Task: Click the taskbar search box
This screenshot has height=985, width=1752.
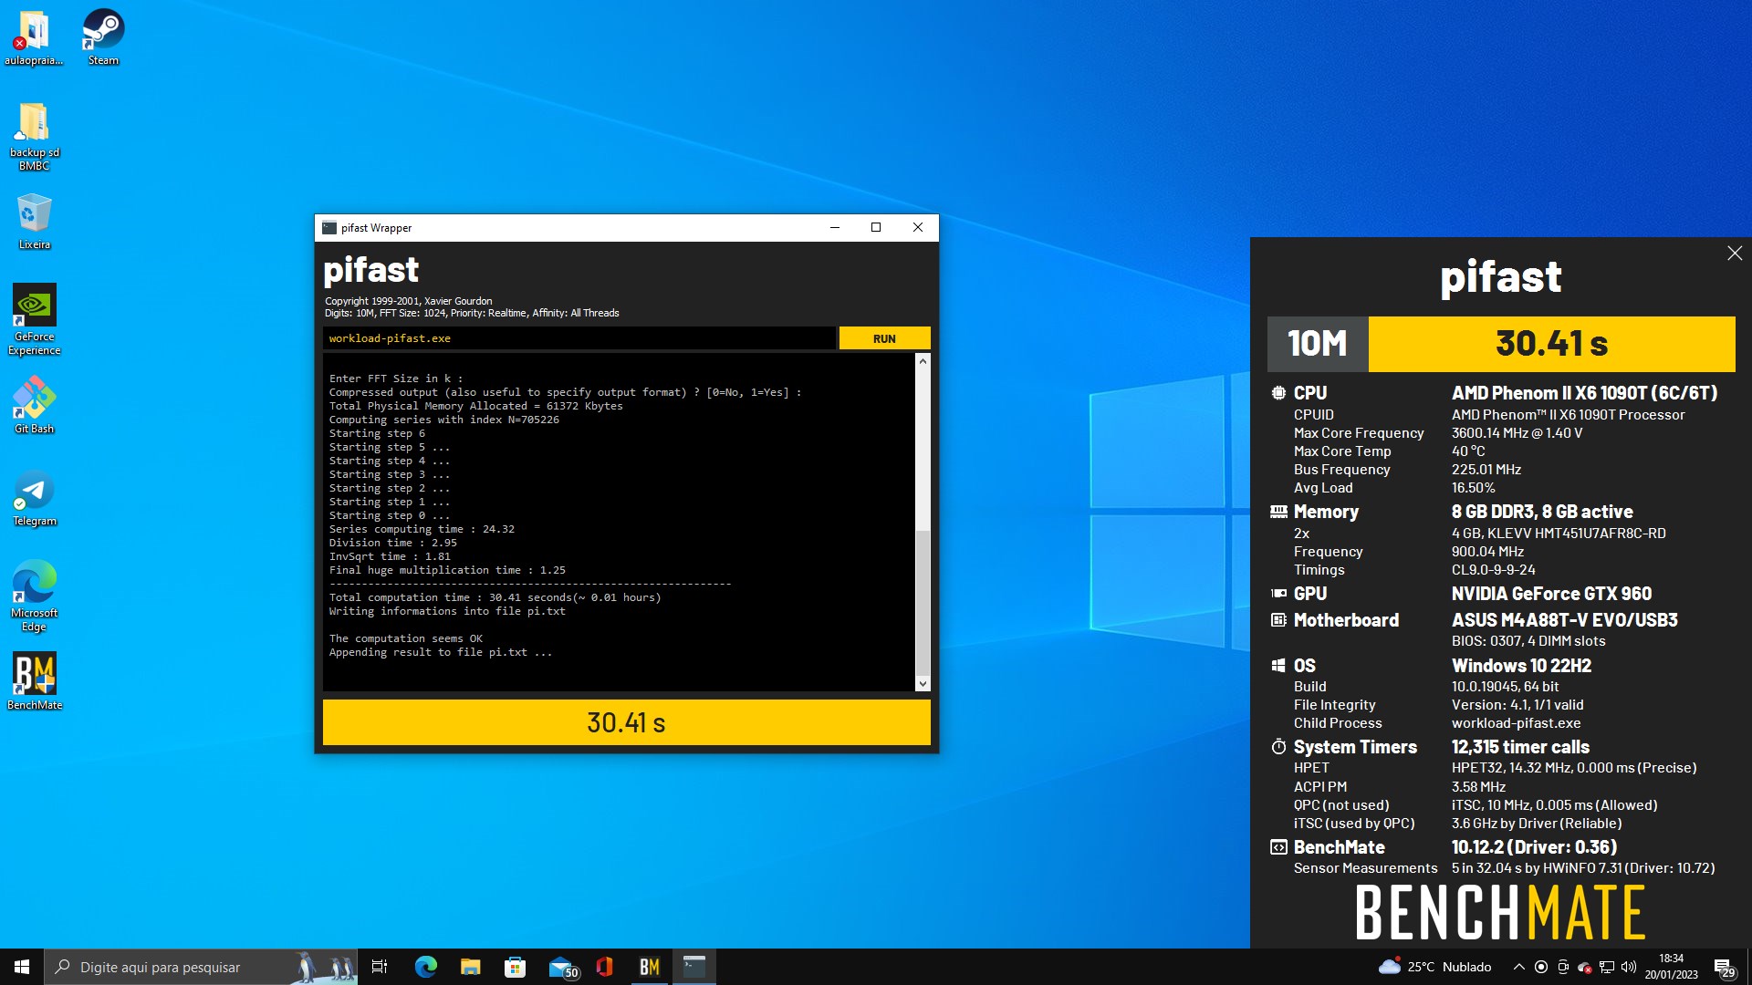Action: [201, 967]
